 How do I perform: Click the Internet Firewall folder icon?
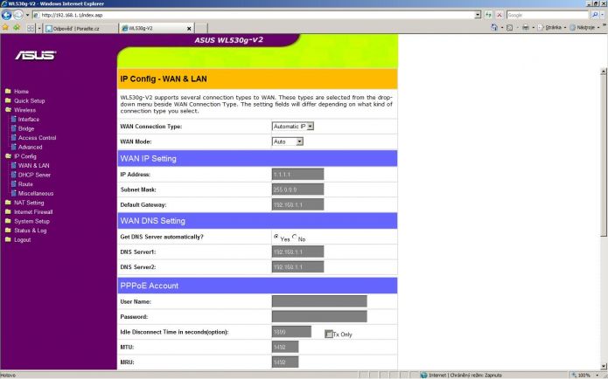click(8, 211)
